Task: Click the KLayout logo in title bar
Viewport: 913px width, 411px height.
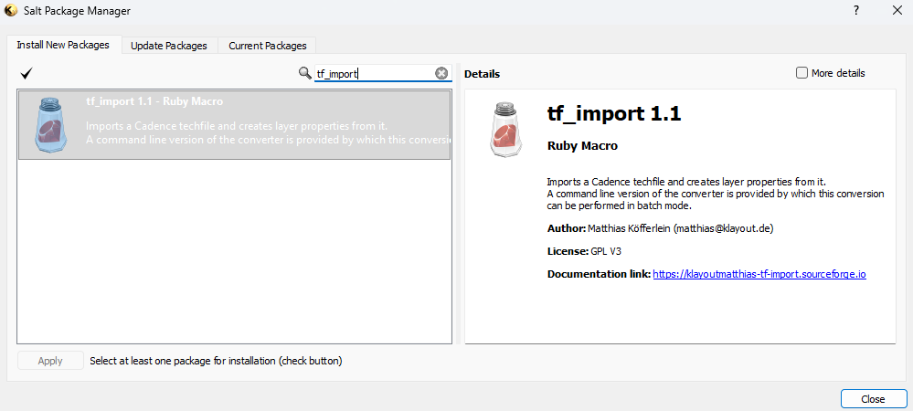Action: 11,11
